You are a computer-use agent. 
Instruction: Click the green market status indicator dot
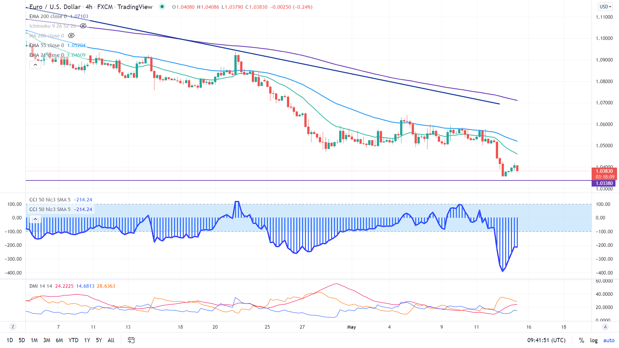tap(162, 6)
